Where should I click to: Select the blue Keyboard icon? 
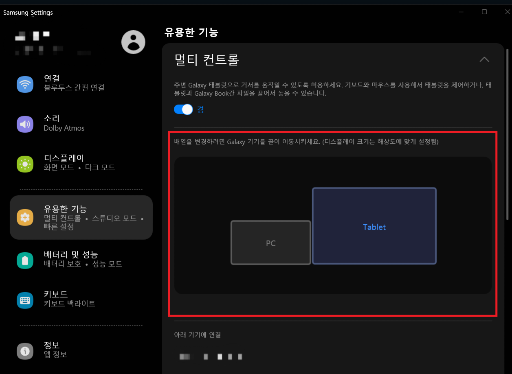25,300
